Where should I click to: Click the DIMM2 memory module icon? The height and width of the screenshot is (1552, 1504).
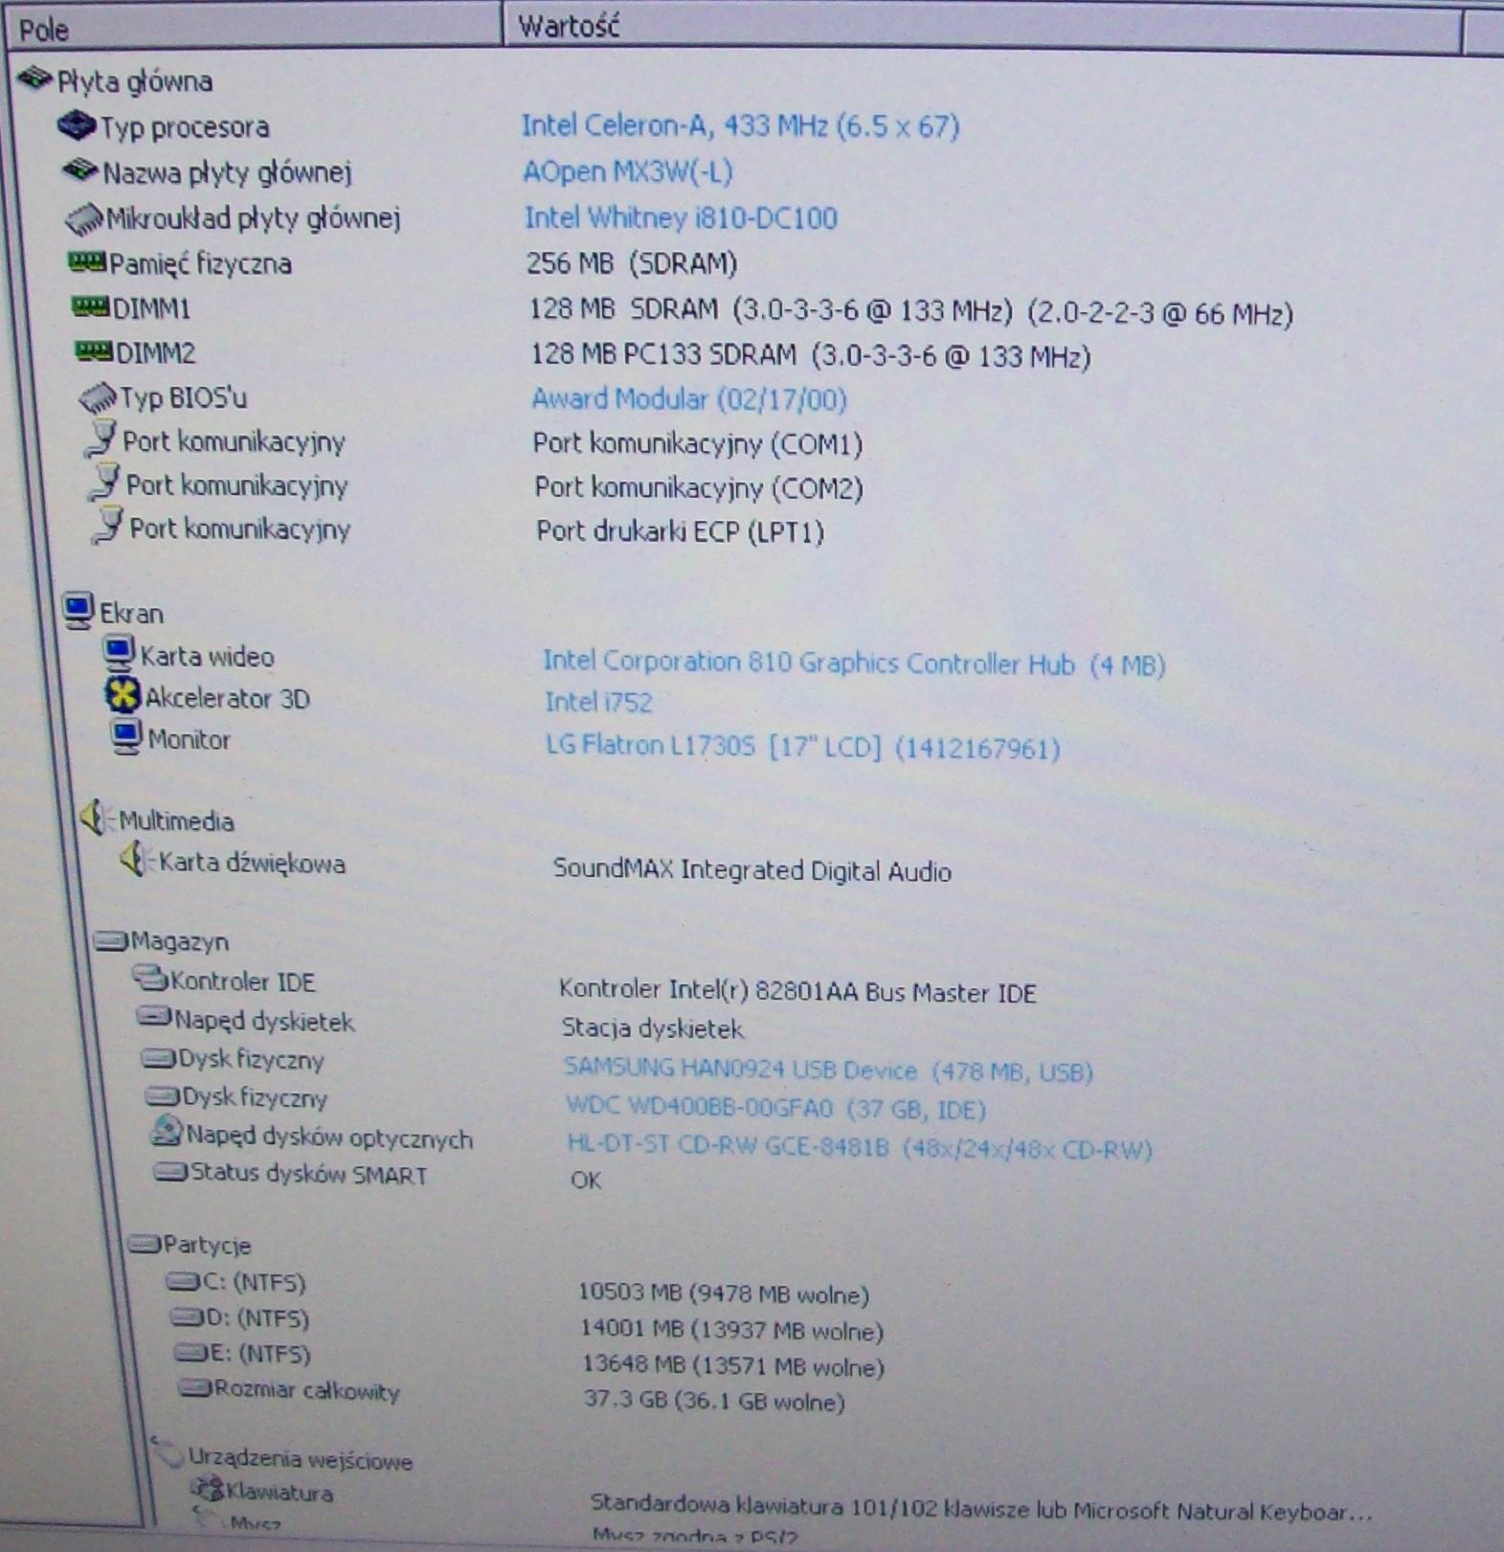[94, 351]
